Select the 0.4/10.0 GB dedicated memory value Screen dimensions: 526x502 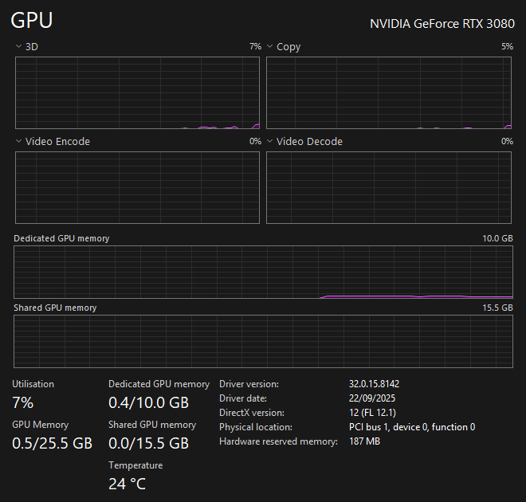(x=148, y=402)
